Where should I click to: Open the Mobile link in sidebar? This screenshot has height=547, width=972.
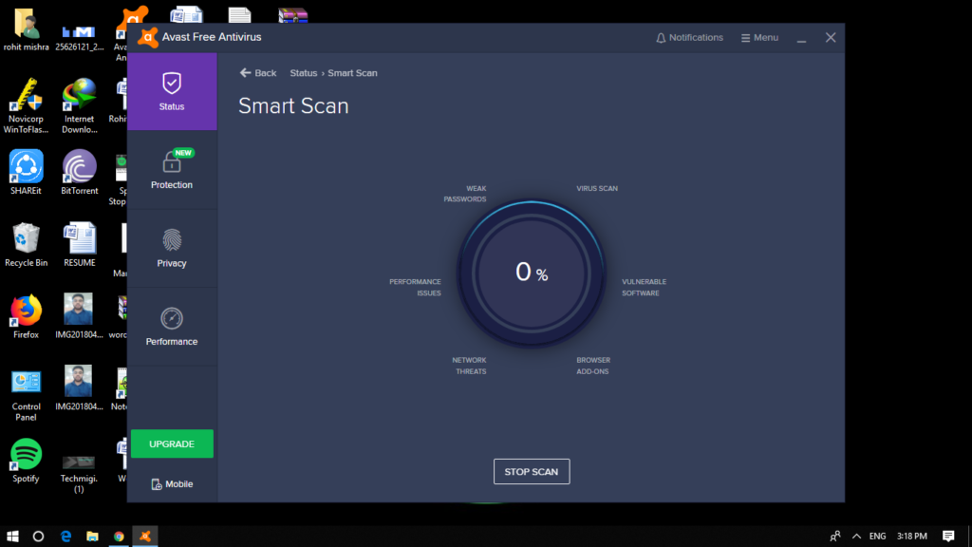[172, 483]
